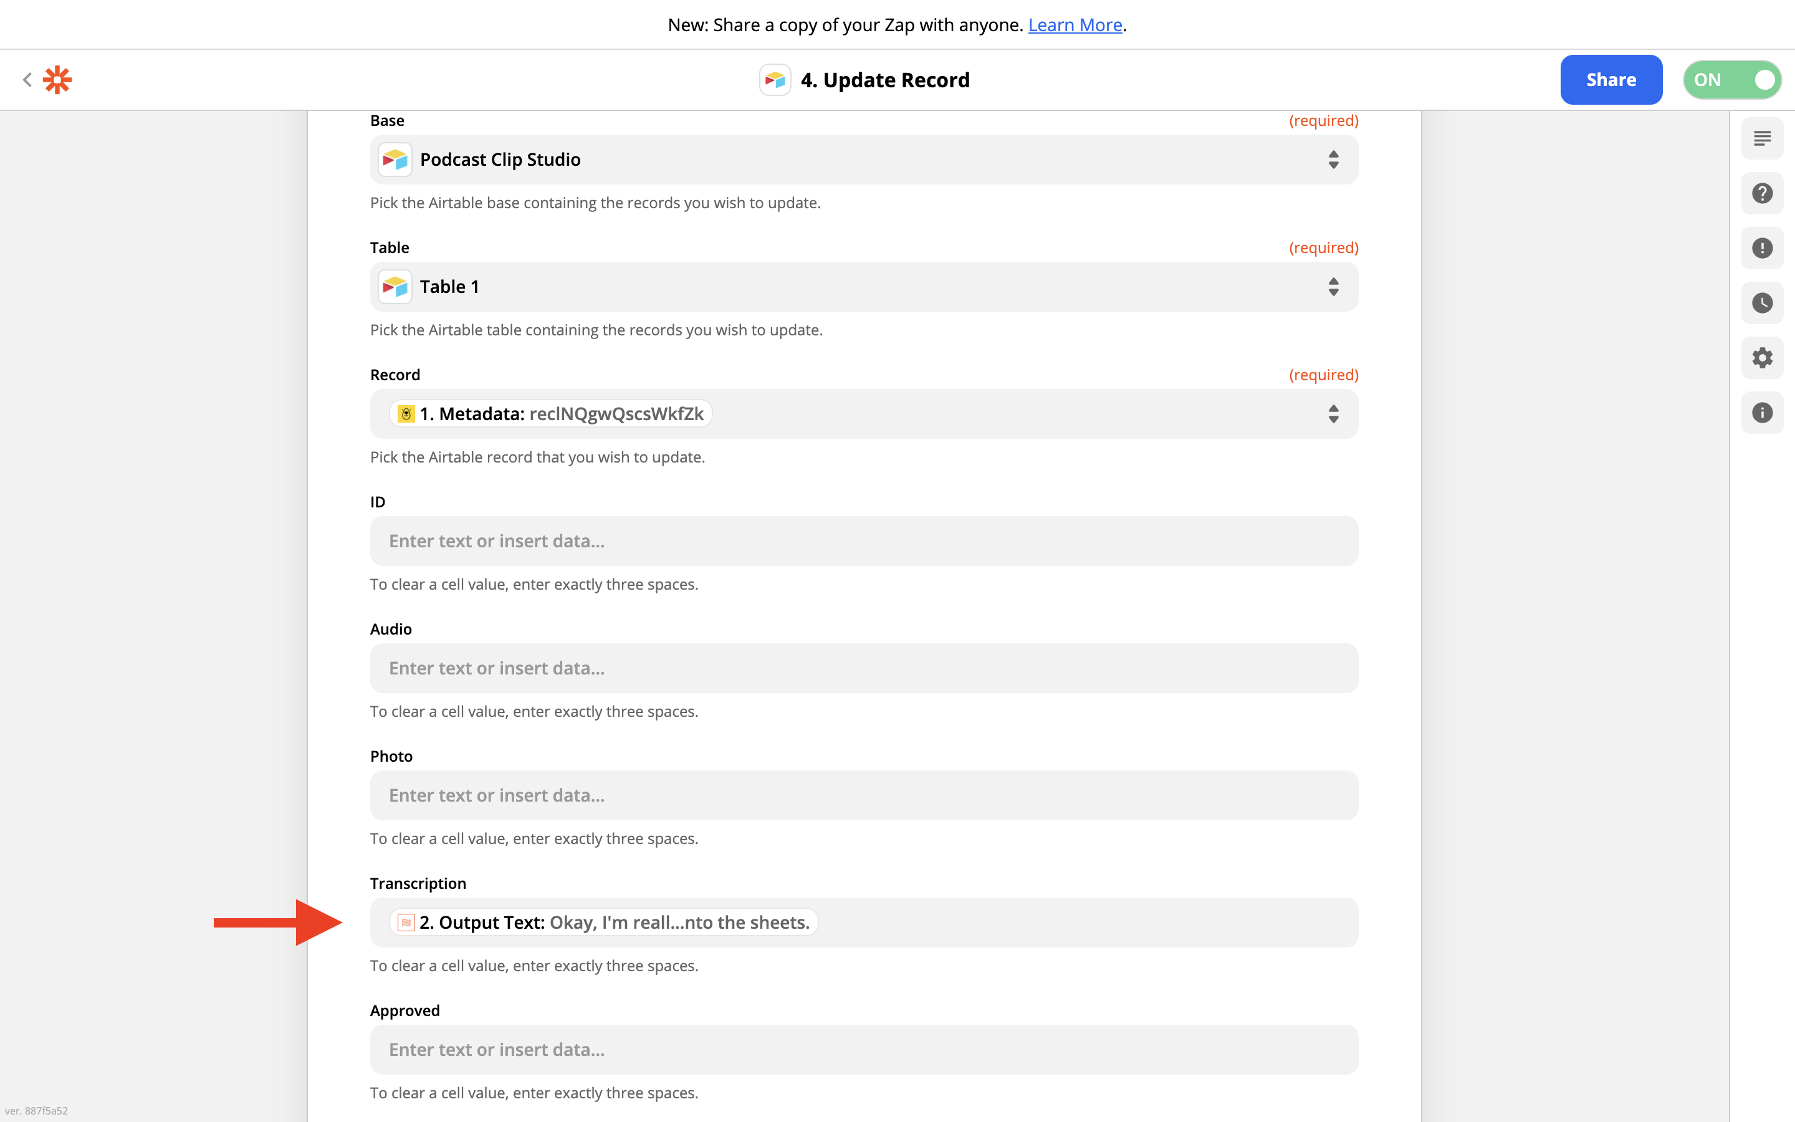Image resolution: width=1795 pixels, height=1122 pixels.
Task: Open the alerts exclamation icon
Action: (1761, 249)
